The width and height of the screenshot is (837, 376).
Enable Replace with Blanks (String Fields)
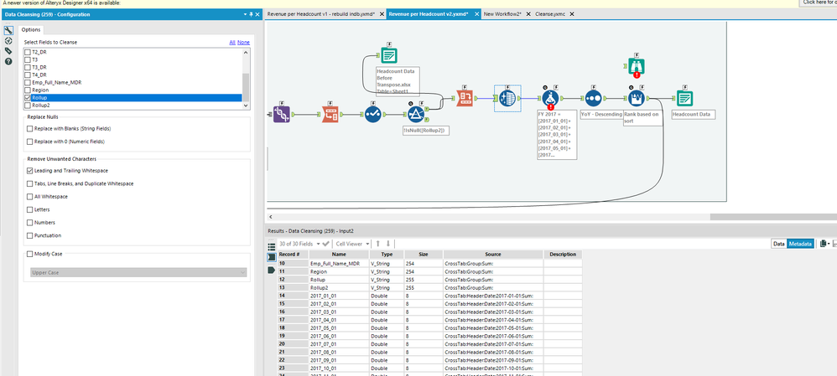point(29,128)
